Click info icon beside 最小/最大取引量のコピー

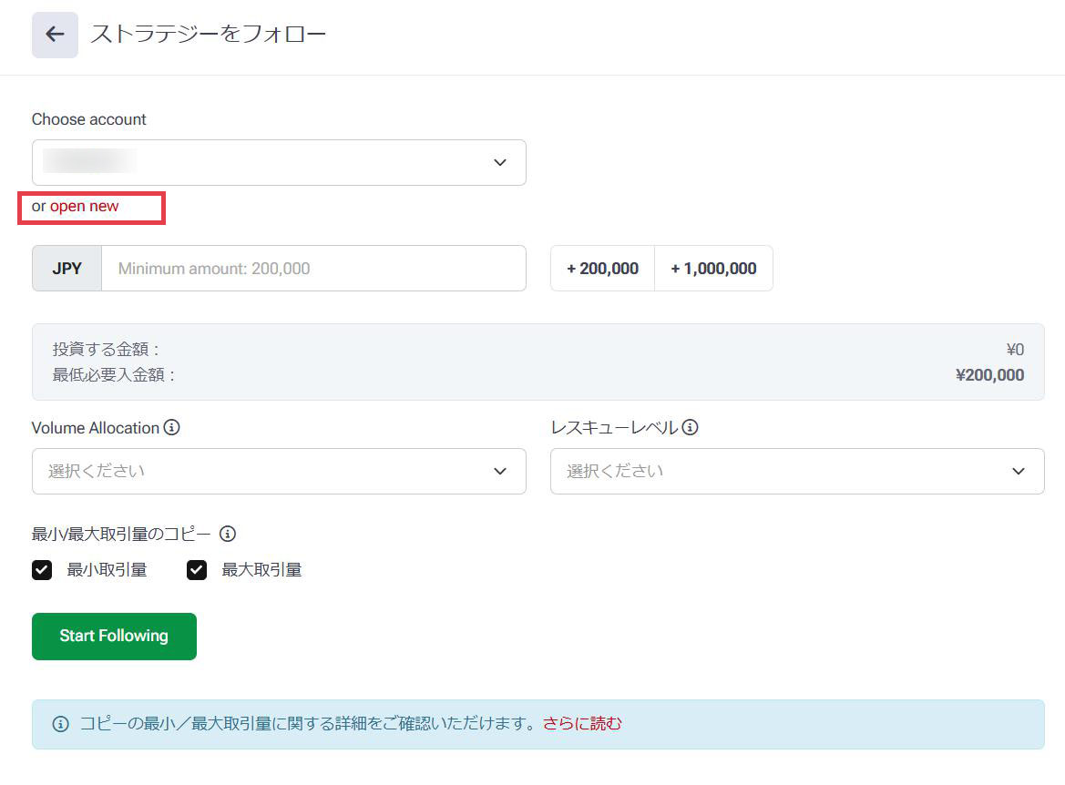[228, 534]
